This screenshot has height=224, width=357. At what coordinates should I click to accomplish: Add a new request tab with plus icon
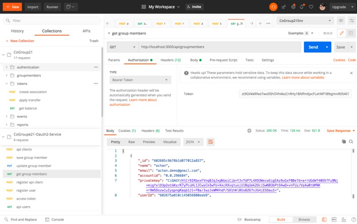[260, 23]
